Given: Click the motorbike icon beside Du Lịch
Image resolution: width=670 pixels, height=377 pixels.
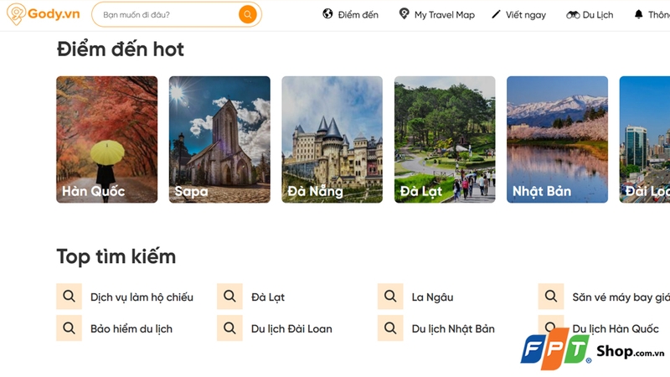Looking at the screenshot, I should coord(573,14).
